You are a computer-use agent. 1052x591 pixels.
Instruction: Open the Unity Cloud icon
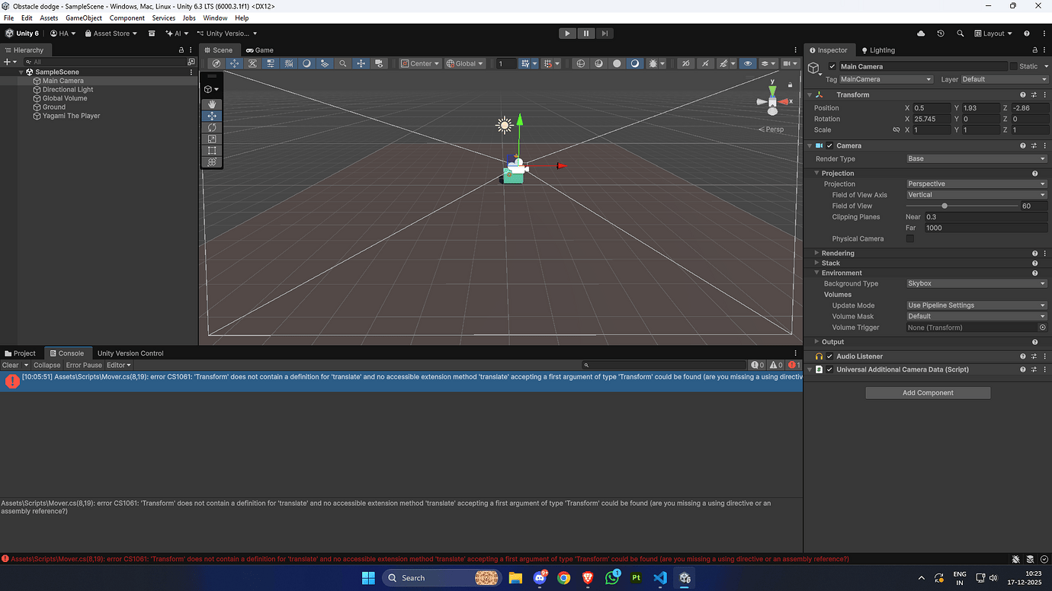click(921, 34)
